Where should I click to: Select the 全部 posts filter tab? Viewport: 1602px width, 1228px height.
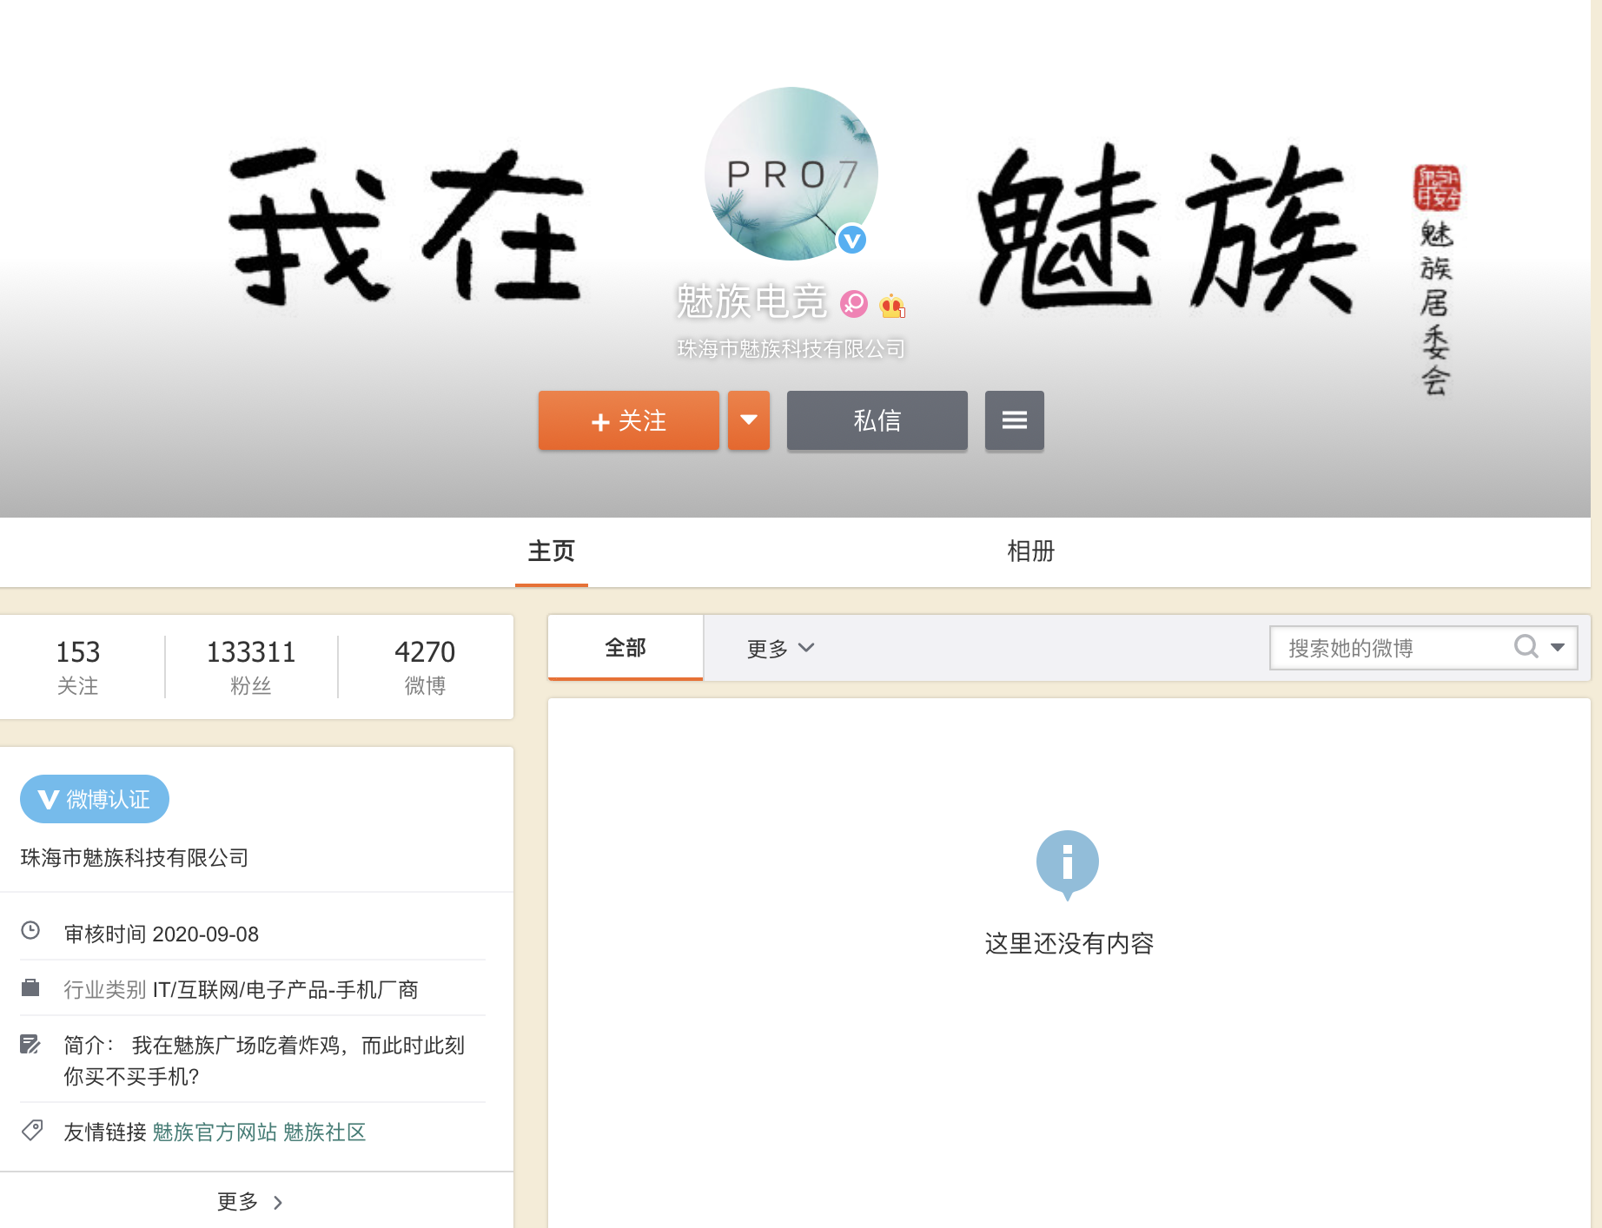tap(625, 648)
